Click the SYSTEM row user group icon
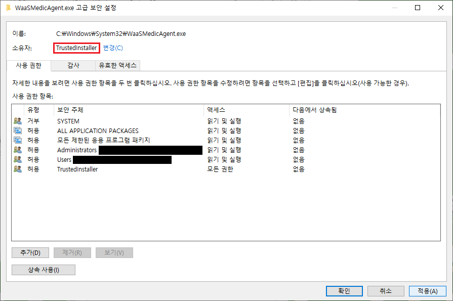 click(x=18, y=121)
